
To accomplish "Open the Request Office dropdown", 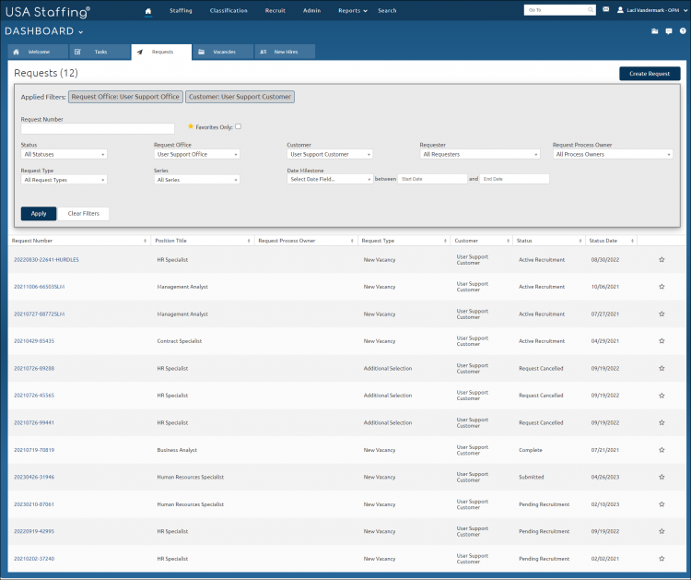I will click(196, 154).
